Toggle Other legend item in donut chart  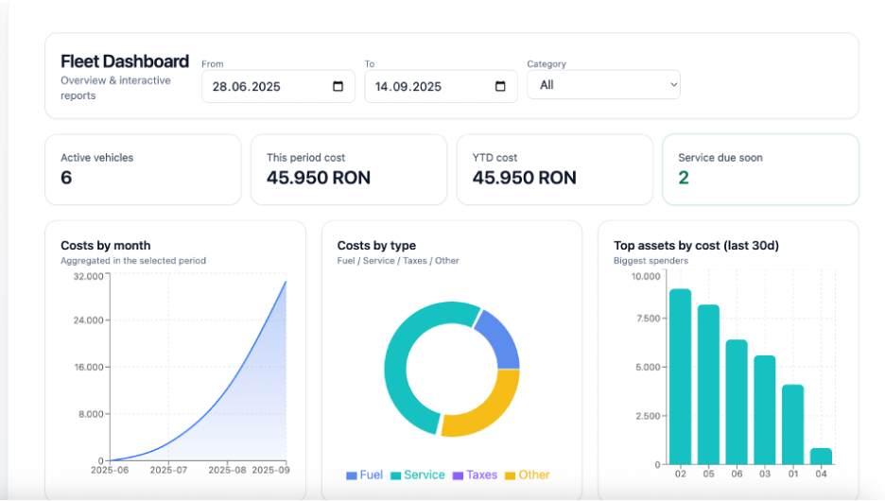pos(527,475)
